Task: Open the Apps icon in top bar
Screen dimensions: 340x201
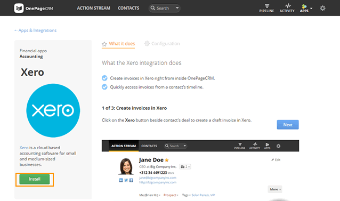Action: pos(304,8)
